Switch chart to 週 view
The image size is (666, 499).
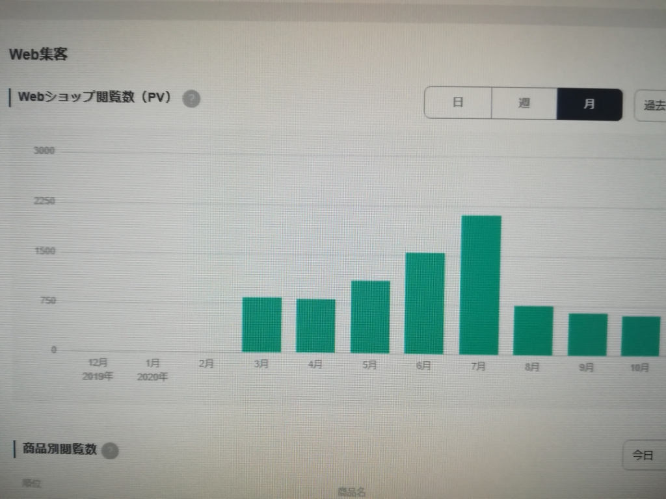coord(524,103)
